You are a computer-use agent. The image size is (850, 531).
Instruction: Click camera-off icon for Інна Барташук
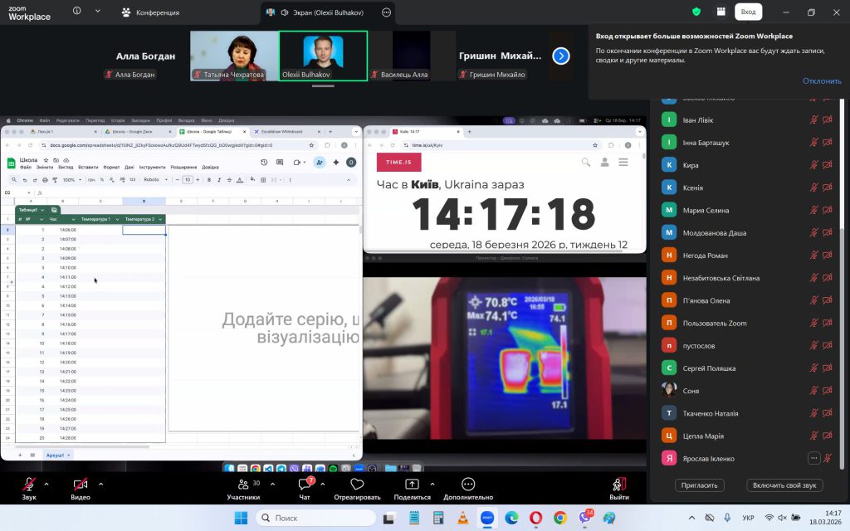click(828, 143)
